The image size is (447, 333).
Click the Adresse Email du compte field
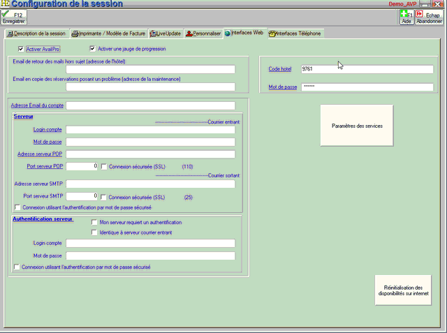tap(150, 105)
